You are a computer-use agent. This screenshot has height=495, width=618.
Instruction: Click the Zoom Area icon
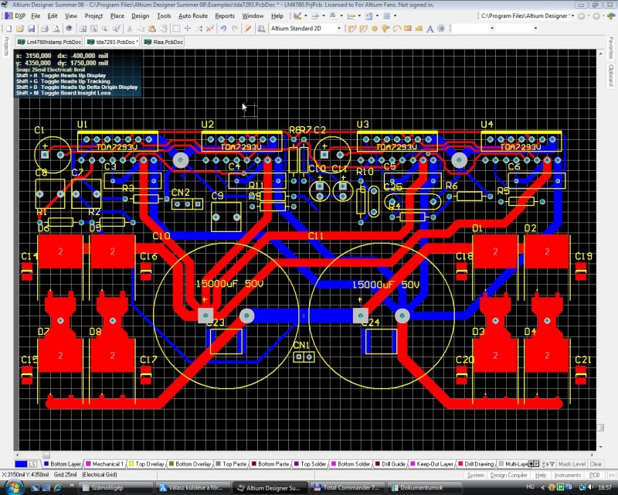93,29
